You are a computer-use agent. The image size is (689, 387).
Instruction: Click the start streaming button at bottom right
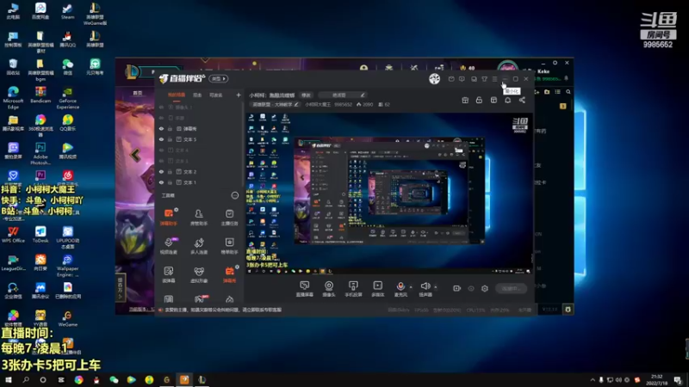(511, 288)
